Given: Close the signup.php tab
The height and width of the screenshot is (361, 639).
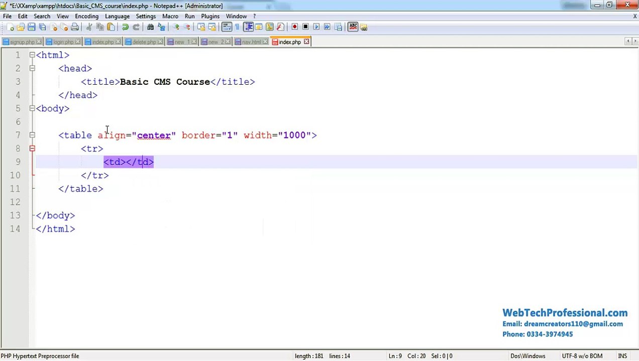Looking at the screenshot, I should tap(39, 42).
